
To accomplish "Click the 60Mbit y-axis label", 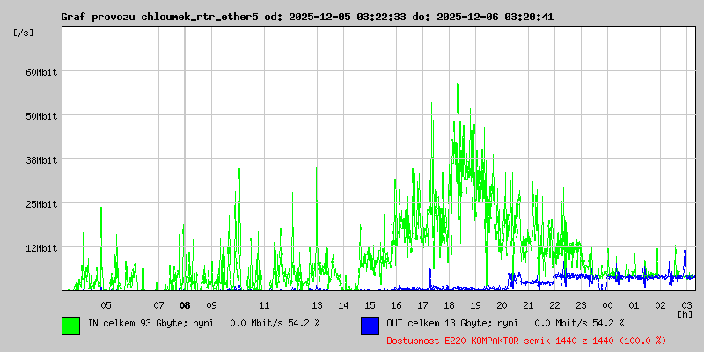I will [x=41, y=72].
